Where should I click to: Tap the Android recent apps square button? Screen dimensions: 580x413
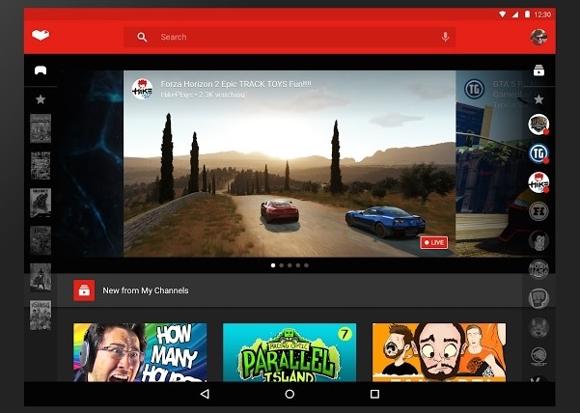[x=374, y=394]
